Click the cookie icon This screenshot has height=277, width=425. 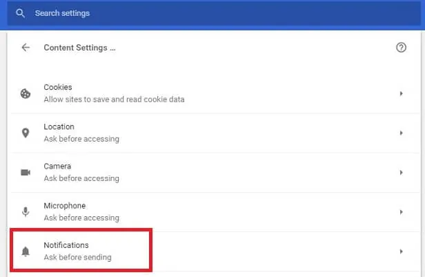coord(26,93)
